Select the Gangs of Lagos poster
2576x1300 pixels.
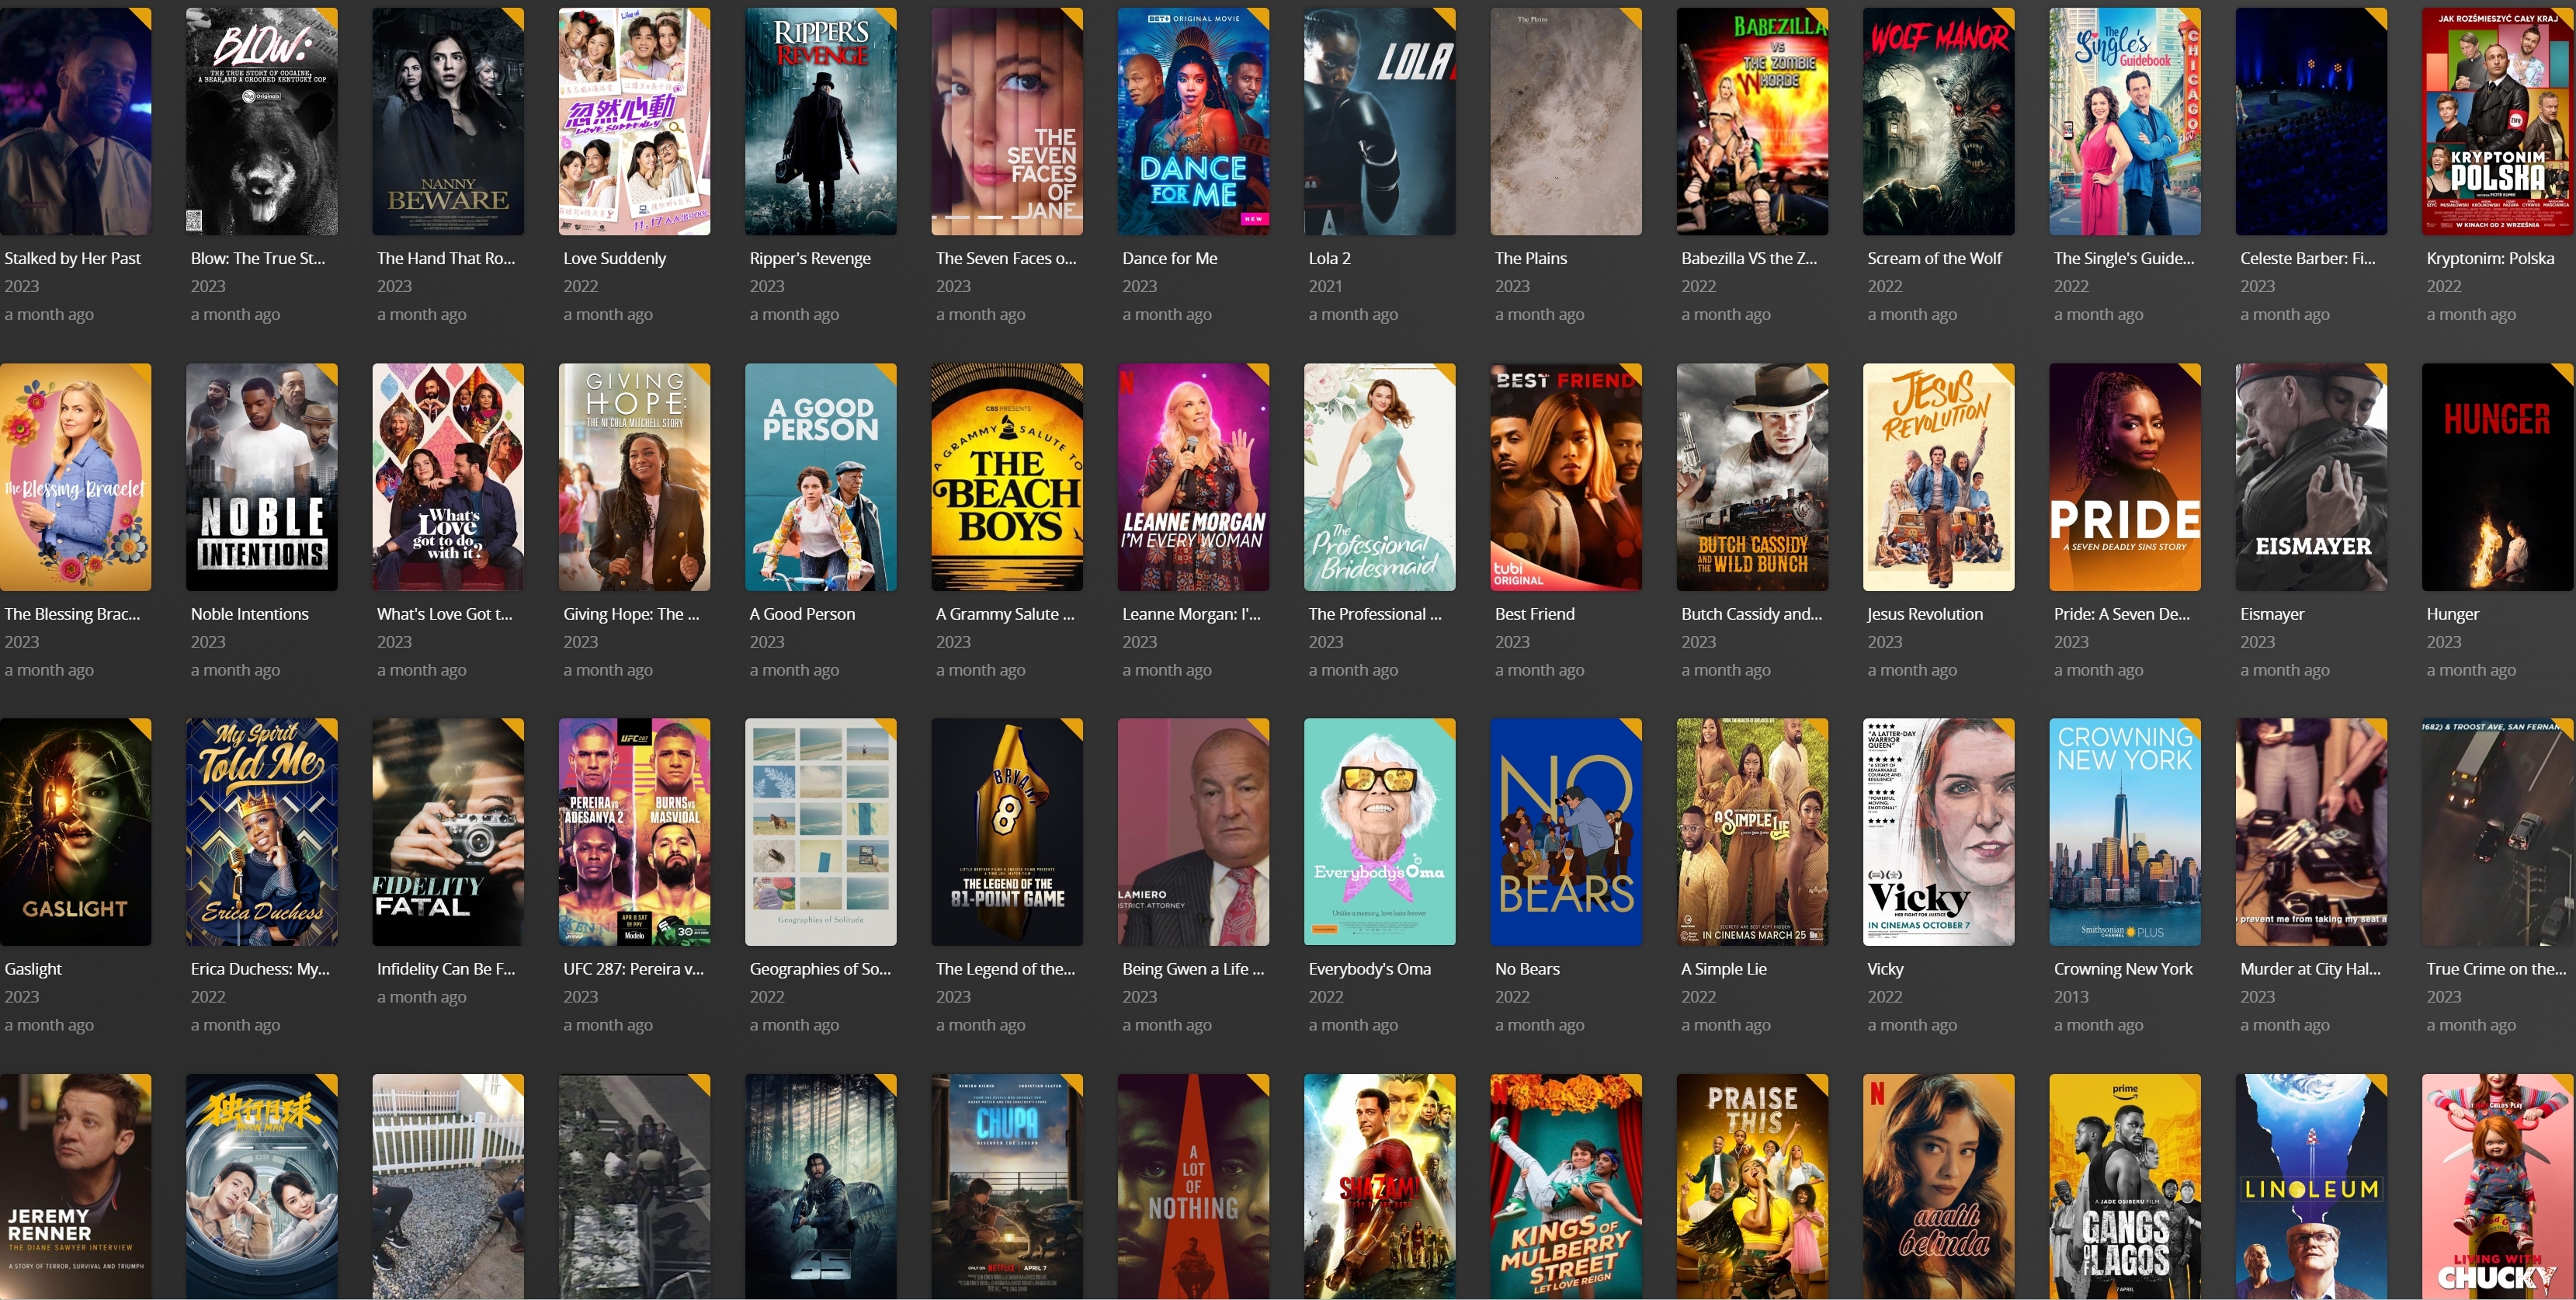[x=2125, y=1187]
